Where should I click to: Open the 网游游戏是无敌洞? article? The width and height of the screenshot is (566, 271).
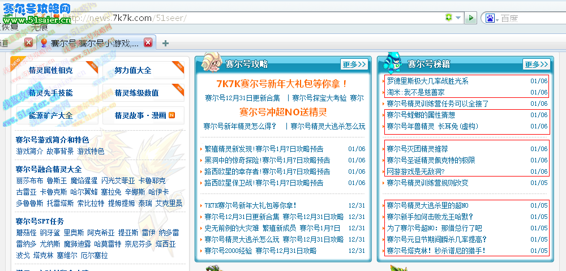click(x=415, y=171)
